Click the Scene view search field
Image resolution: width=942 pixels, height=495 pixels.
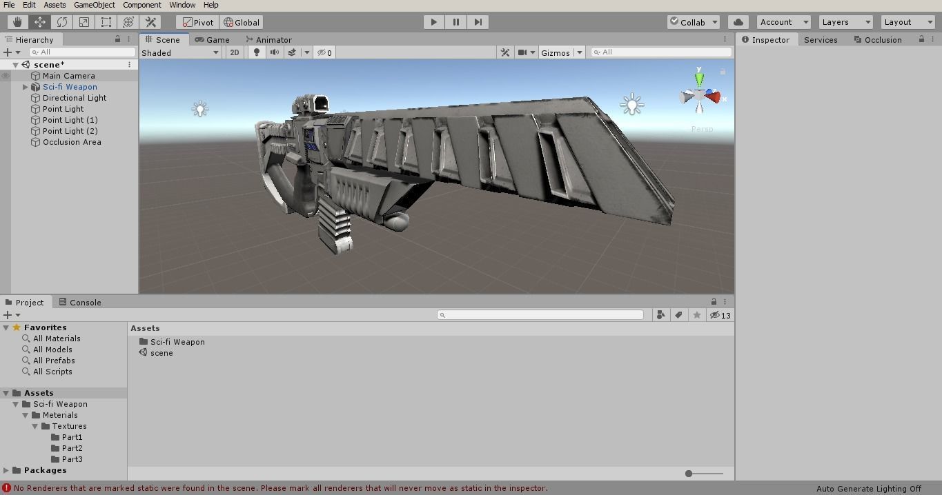[x=661, y=52]
